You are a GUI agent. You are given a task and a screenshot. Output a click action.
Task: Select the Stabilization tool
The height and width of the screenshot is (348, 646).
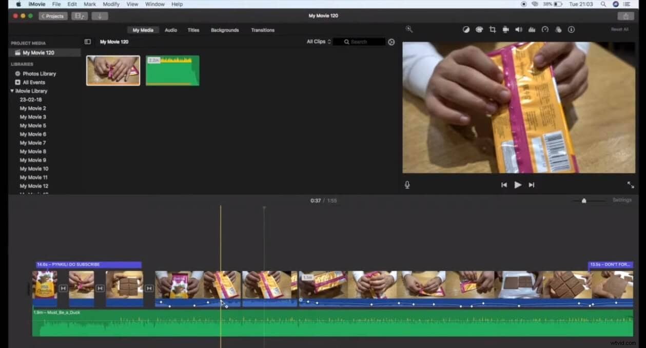(505, 29)
